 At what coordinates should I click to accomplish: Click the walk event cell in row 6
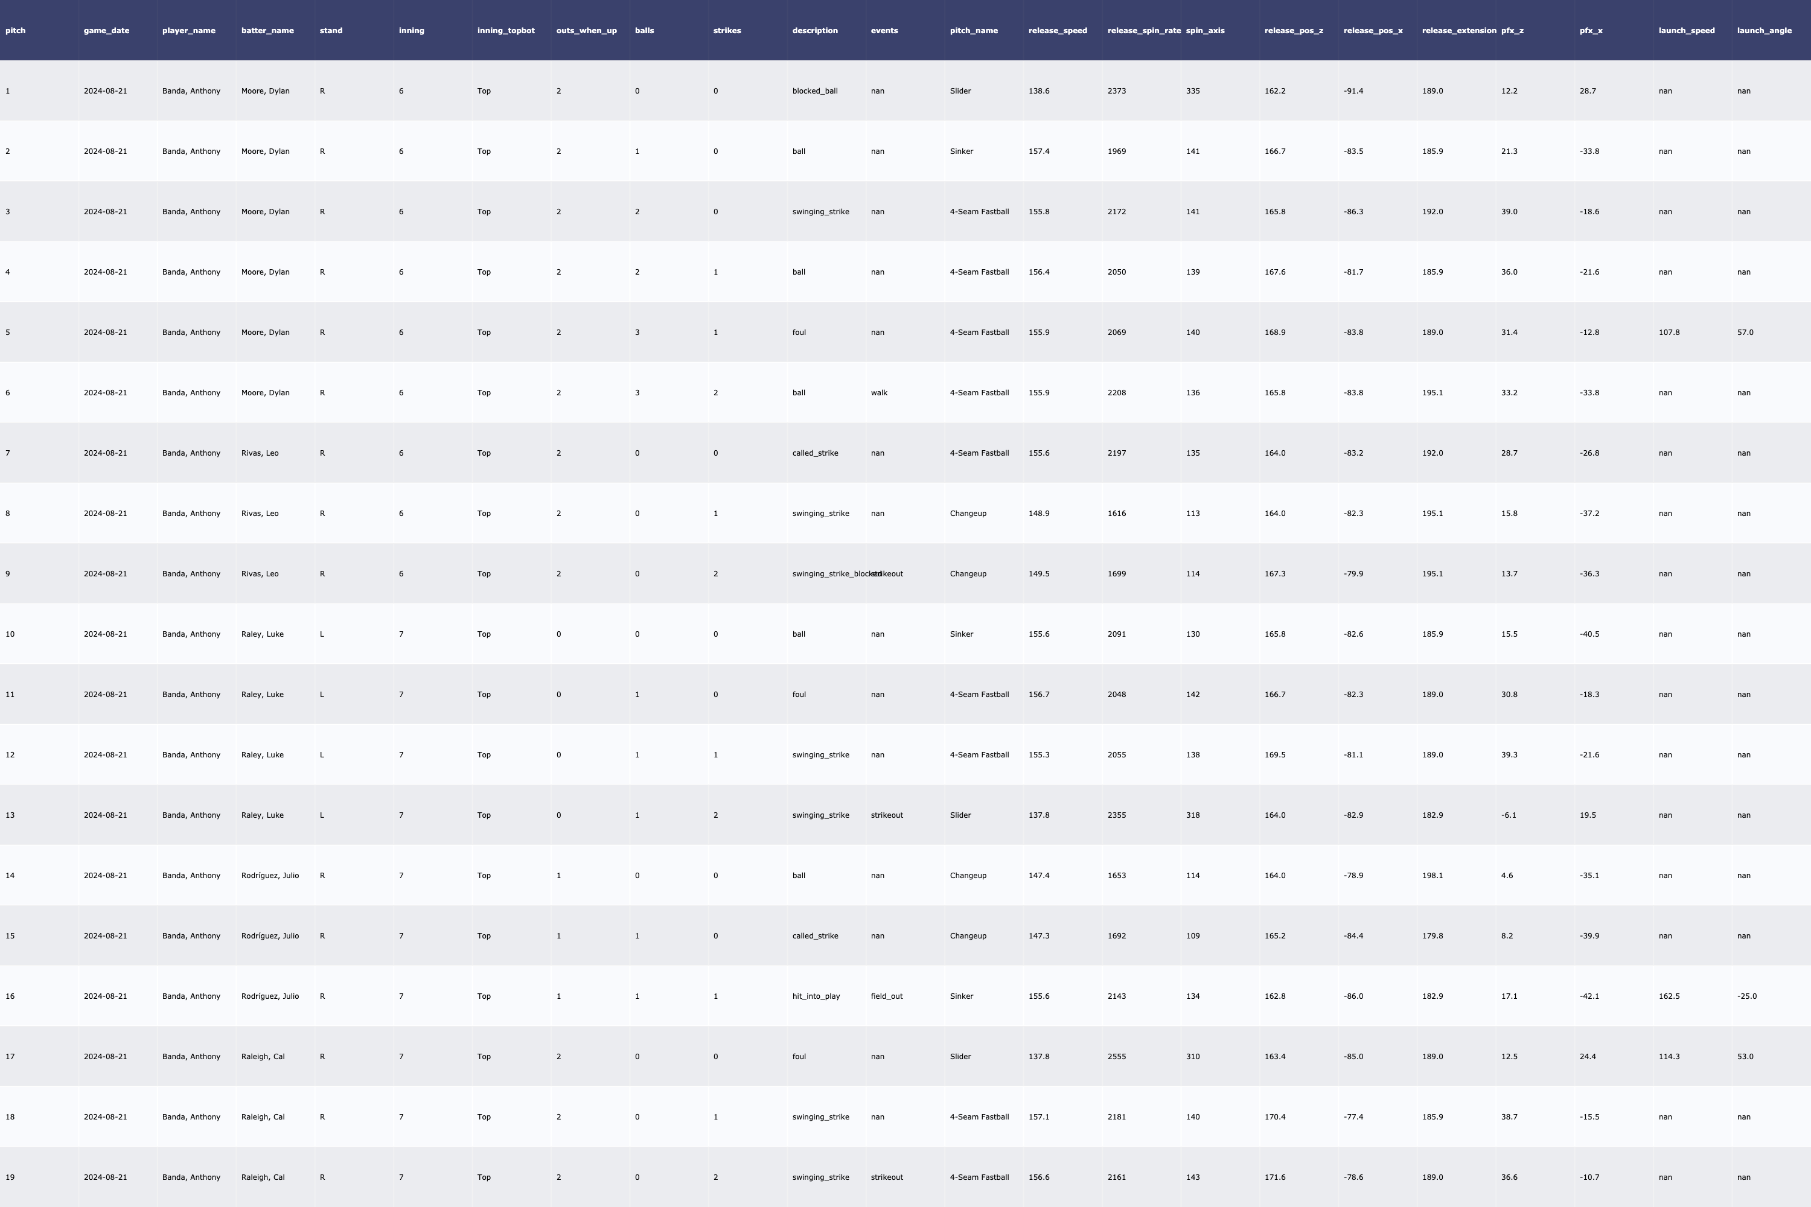(878, 393)
